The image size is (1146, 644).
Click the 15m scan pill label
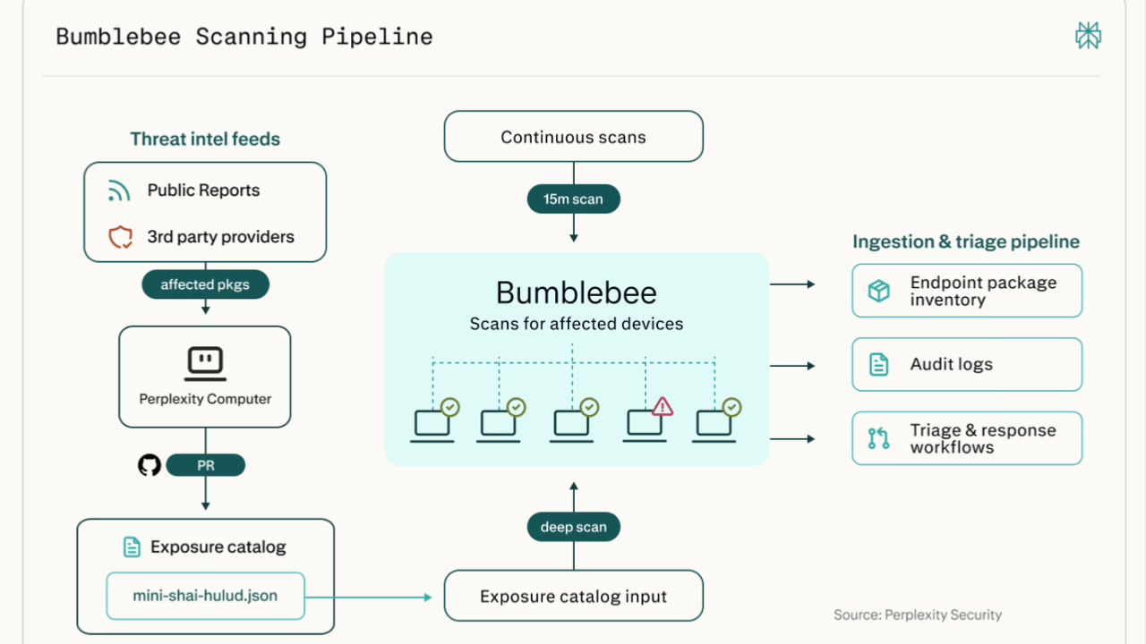point(574,199)
